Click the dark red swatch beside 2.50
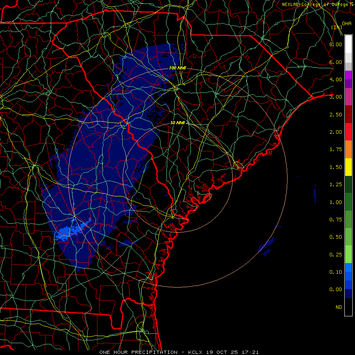Screen dimensions: 355x355 (348, 114)
